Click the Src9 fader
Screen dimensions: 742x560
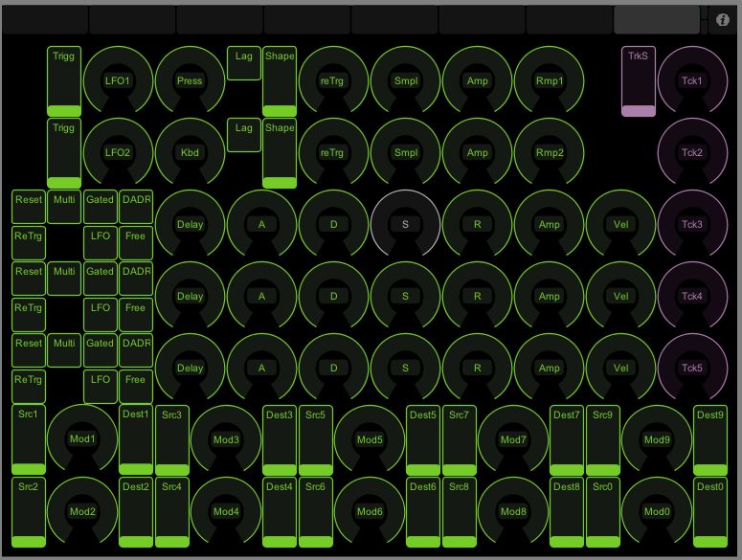(x=603, y=440)
